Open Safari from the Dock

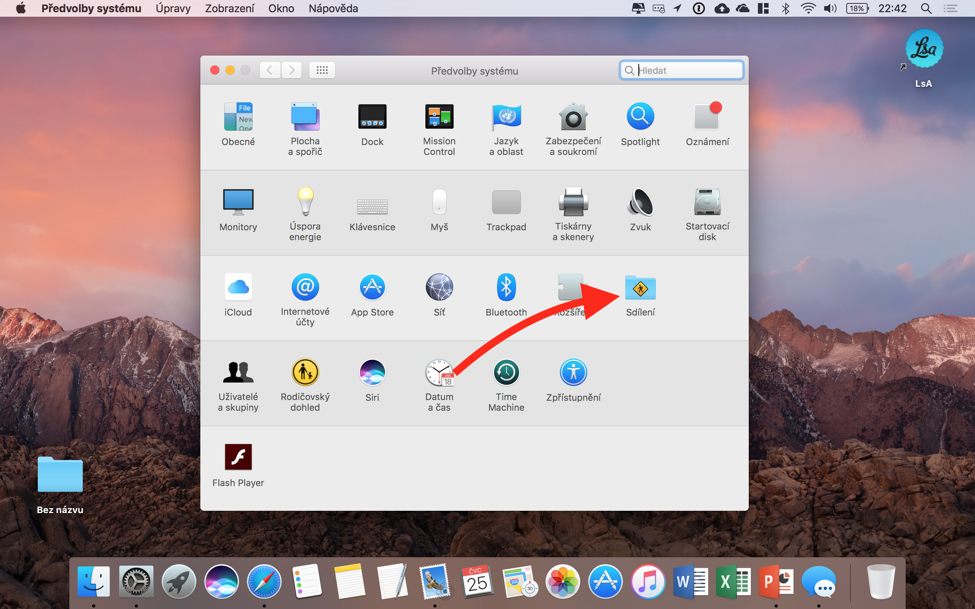coord(264,582)
